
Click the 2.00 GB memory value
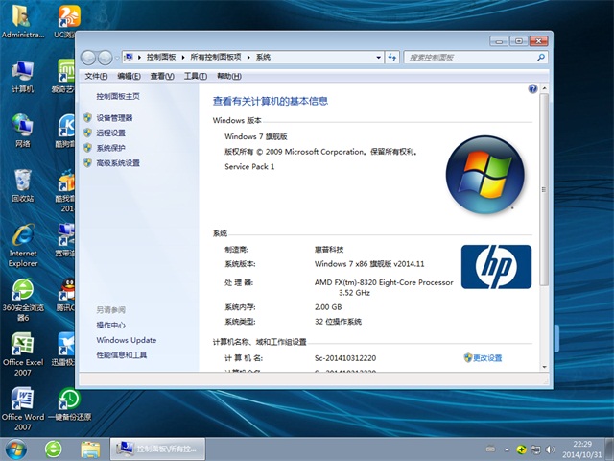click(328, 307)
